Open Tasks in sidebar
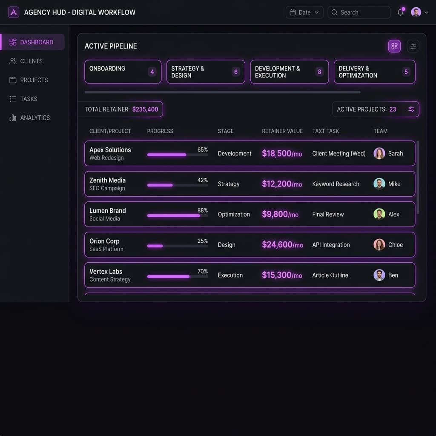This screenshot has height=436, width=436. (x=32, y=99)
